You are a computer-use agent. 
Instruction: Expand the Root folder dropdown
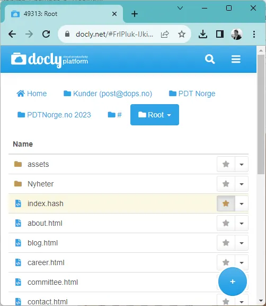(155, 115)
